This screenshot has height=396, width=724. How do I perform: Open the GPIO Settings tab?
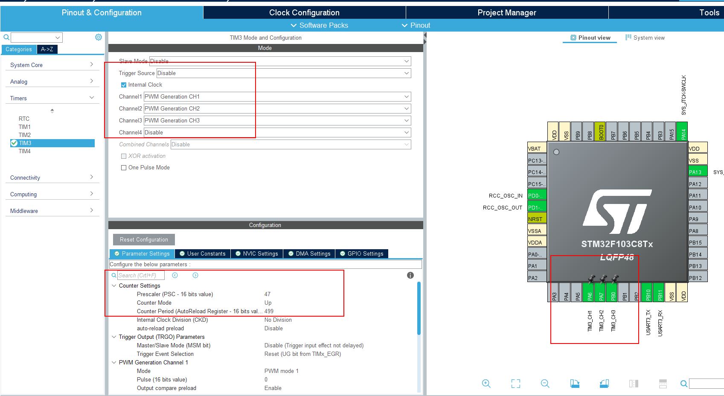point(362,253)
